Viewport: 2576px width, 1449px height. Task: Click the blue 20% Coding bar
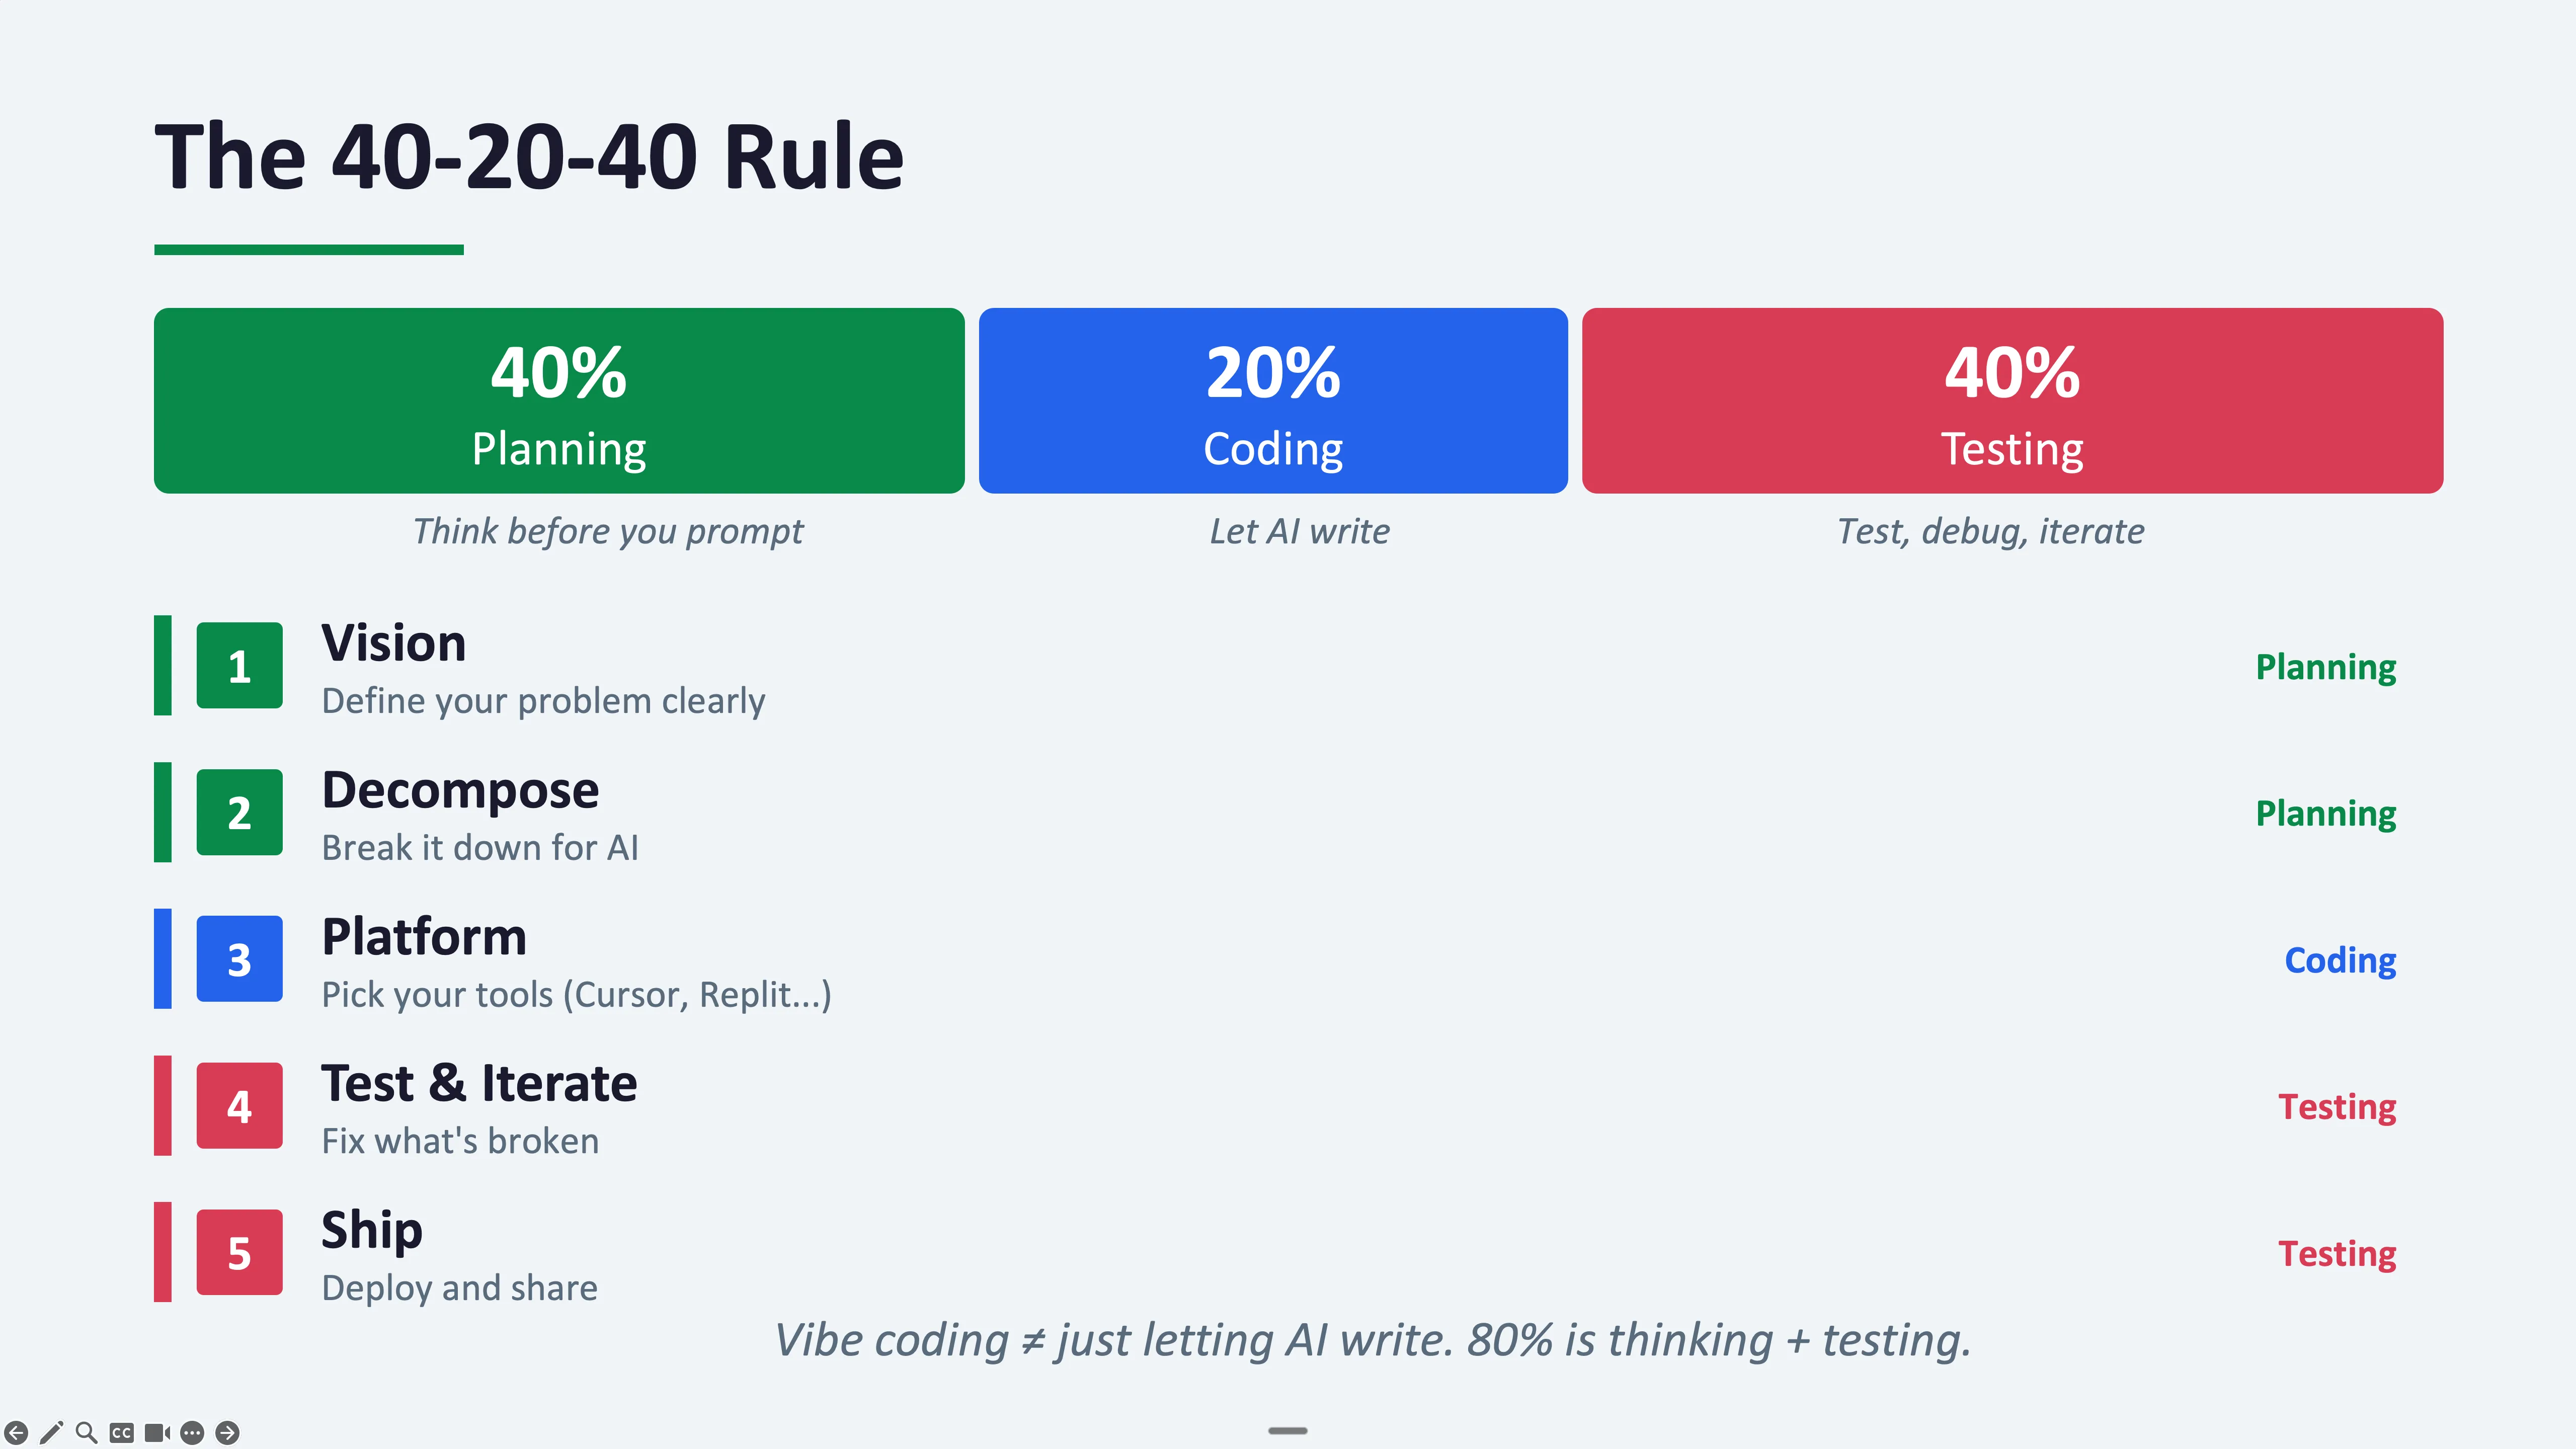coord(1273,400)
